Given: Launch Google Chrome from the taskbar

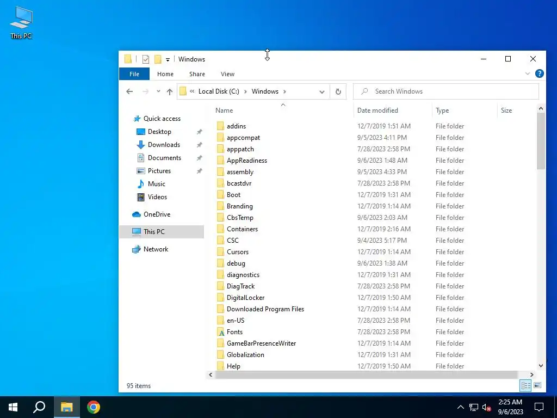Looking at the screenshot, I should pos(94,407).
